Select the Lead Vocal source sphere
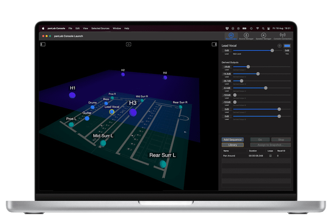 pos(112,112)
